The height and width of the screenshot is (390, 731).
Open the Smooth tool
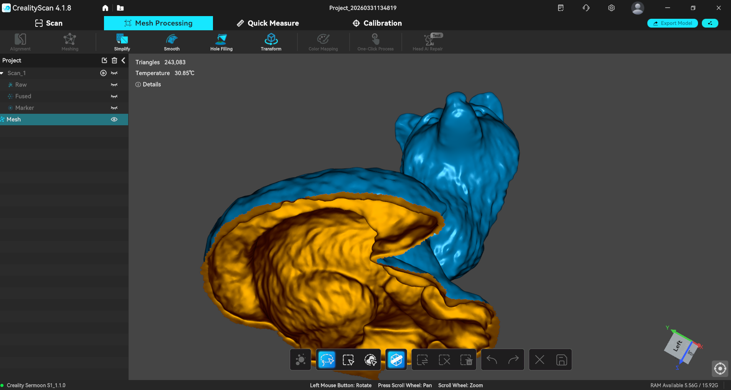172,42
